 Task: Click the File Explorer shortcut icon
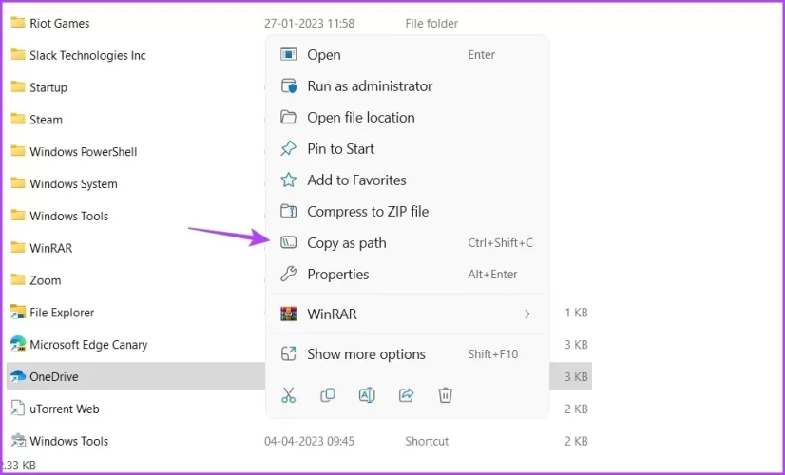click(17, 312)
